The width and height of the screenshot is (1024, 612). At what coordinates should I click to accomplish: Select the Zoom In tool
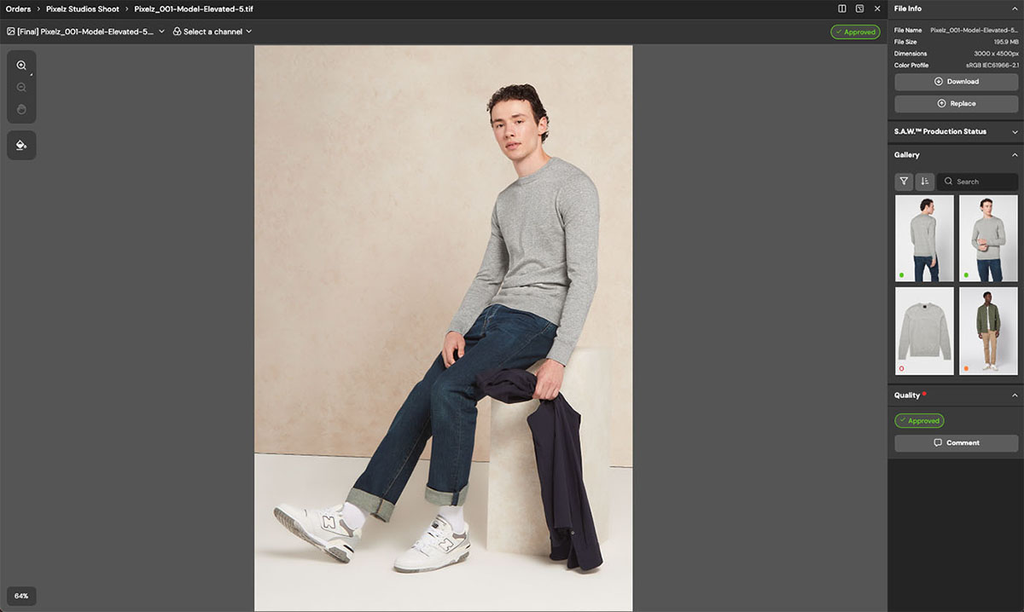point(21,66)
